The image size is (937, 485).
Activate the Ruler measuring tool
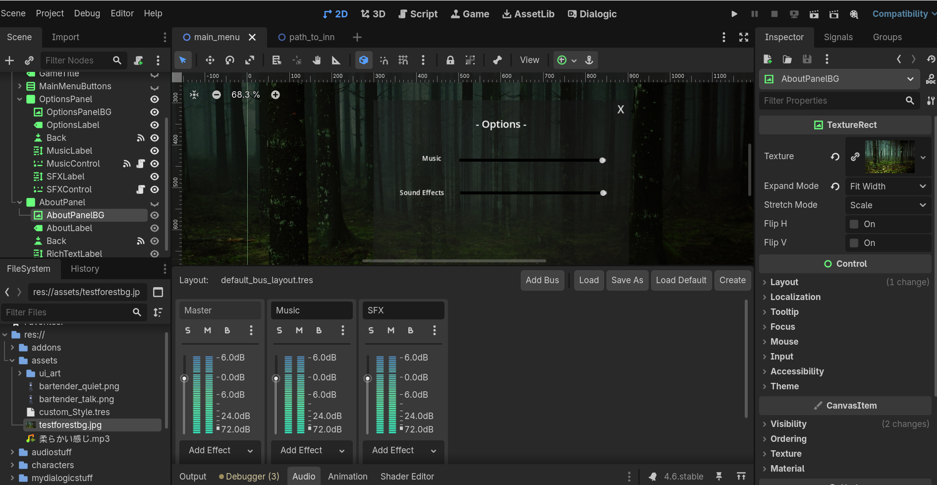coord(336,60)
